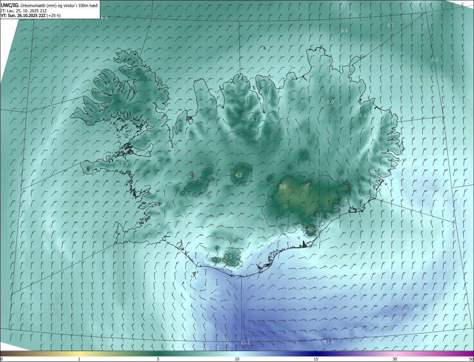Click the "5.1" value in north Iceland
Viewport: 474px width, 362px height.
(x=254, y=120)
